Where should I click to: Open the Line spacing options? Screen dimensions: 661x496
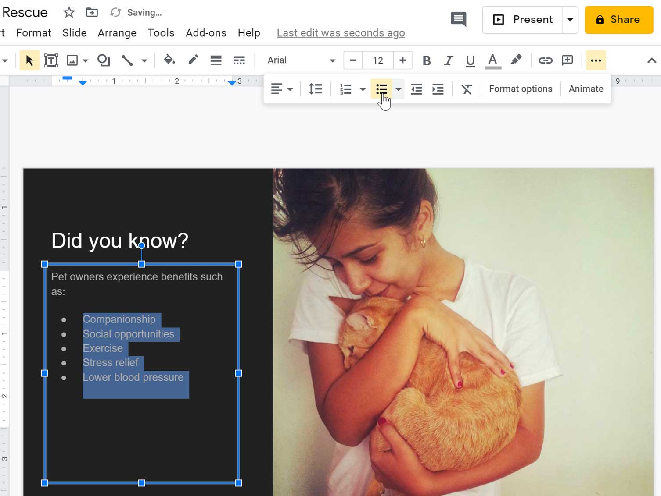point(315,89)
